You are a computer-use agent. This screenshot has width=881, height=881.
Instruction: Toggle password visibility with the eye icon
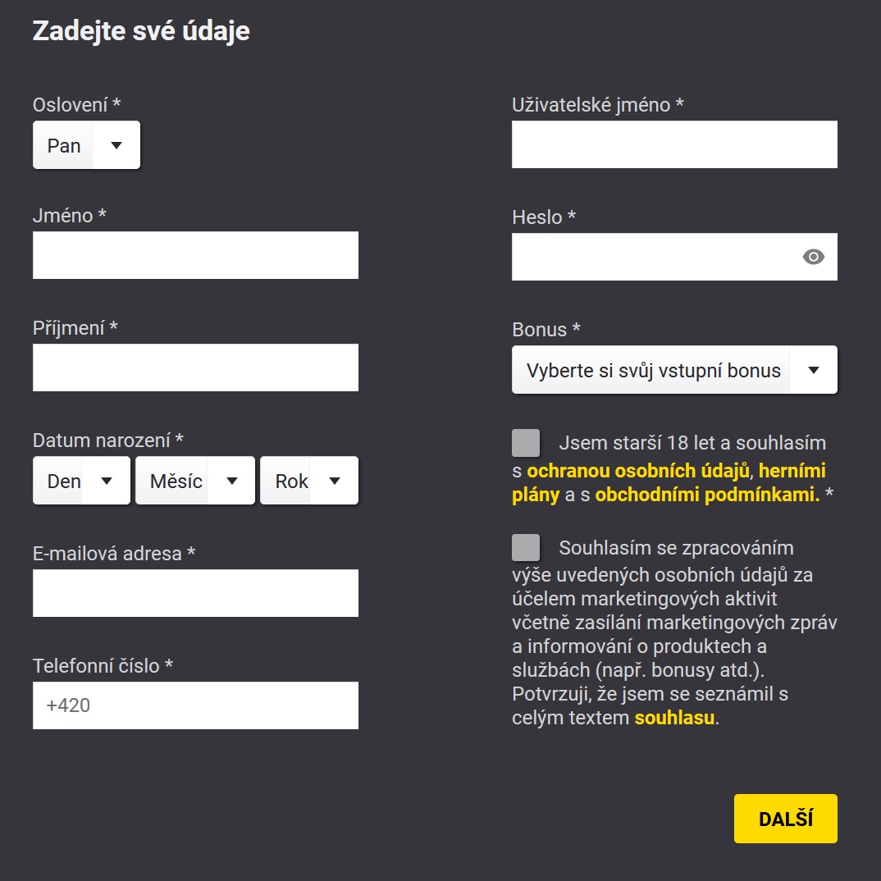click(813, 256)
